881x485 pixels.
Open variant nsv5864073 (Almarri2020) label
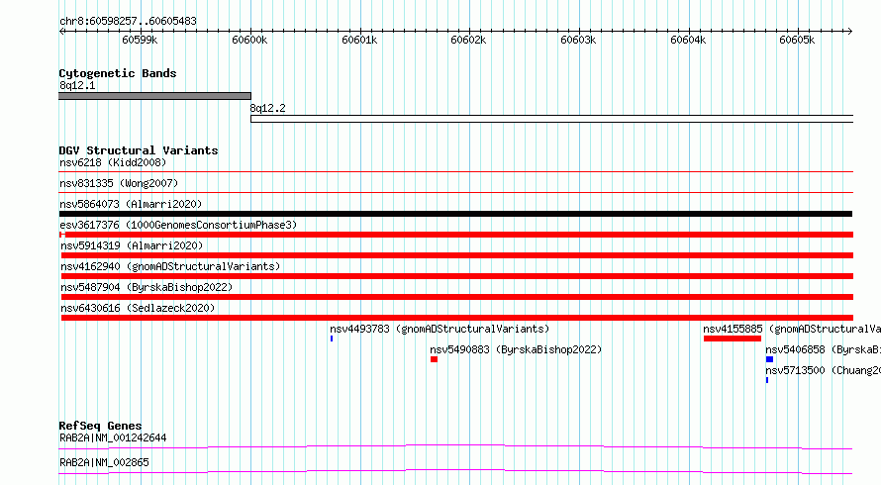point(131,205)
